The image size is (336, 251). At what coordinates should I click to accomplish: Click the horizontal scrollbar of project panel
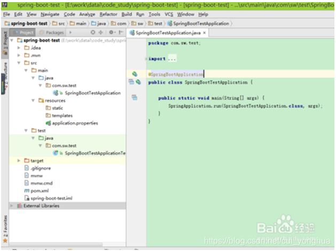(x=56, y=244)
